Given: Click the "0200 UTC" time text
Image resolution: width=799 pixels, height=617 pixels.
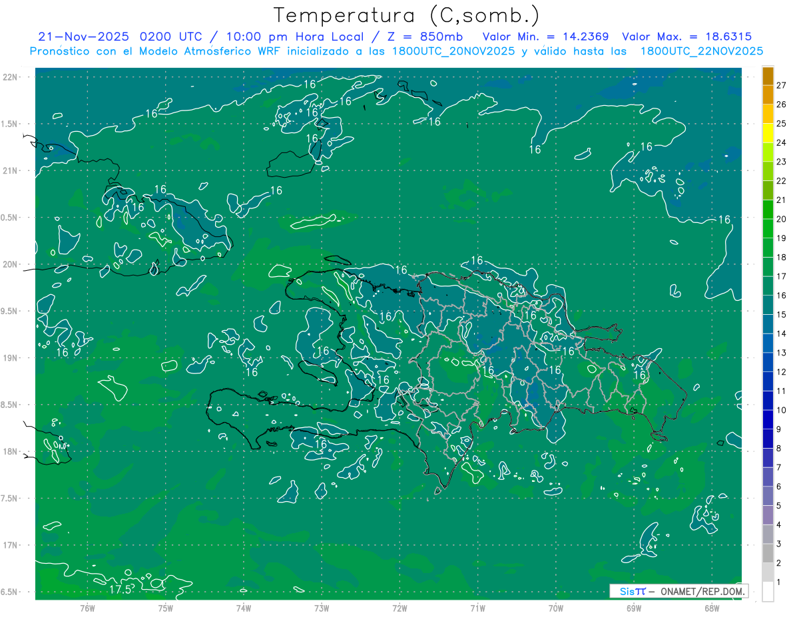Looking at the screenshot, I should 173,37.
